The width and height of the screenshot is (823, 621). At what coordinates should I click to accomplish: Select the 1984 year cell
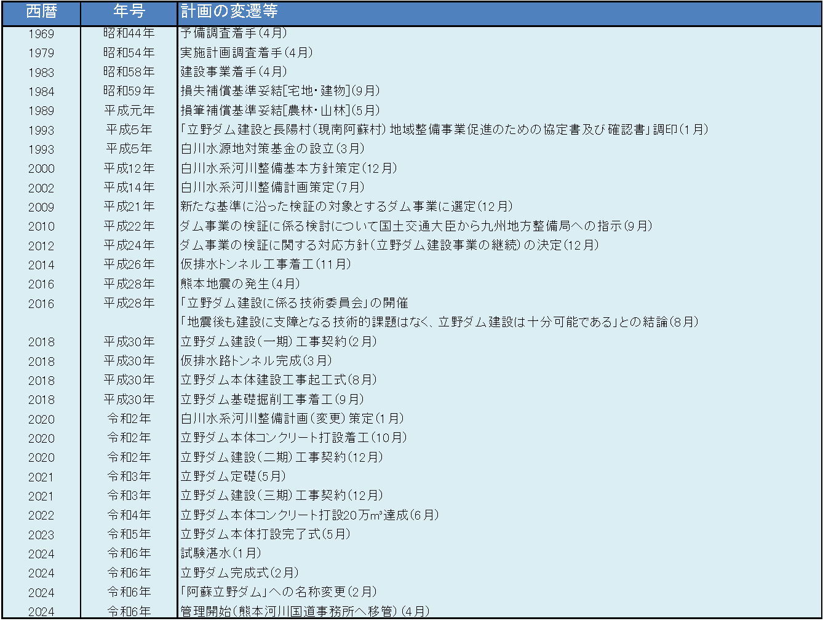[x=41, y=92]
